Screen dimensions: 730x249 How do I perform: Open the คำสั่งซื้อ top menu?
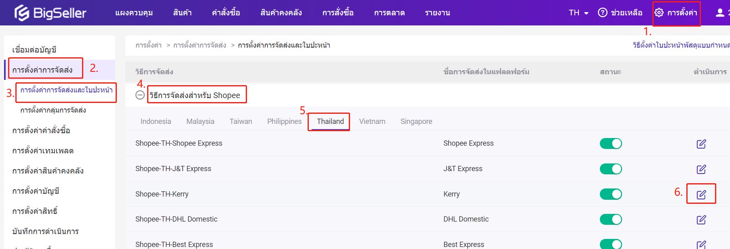[226, 13]
